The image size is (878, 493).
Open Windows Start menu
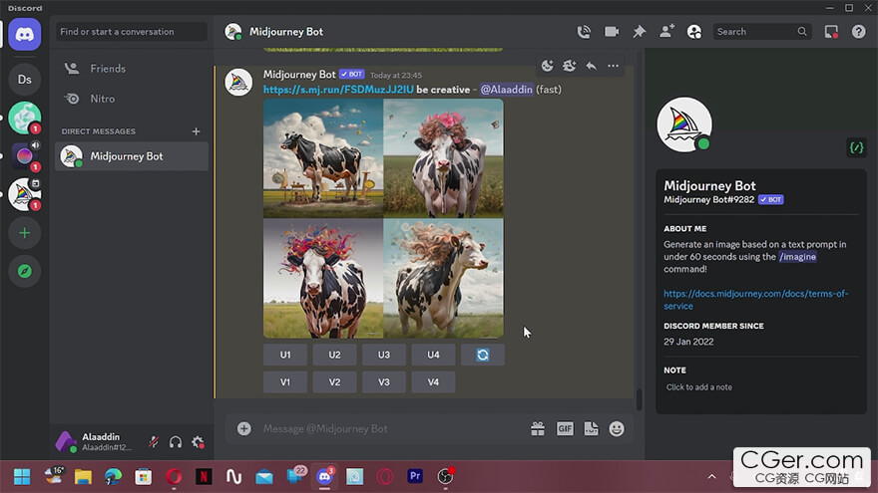[x=22, y=477]
